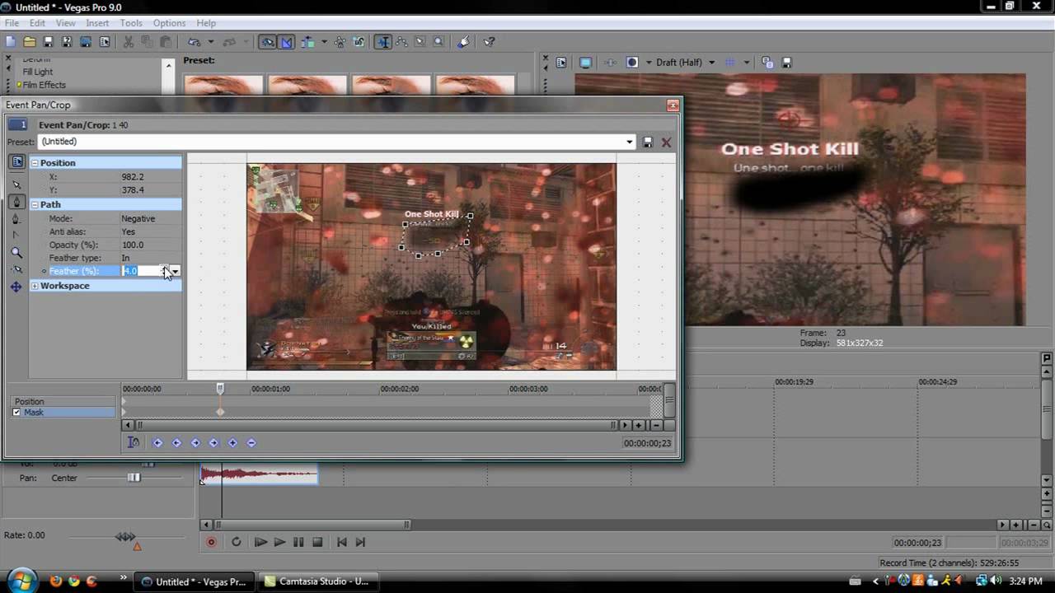Select the Split Tangent tool
The image size is (1055, 593).
click(x=16, y=236)
